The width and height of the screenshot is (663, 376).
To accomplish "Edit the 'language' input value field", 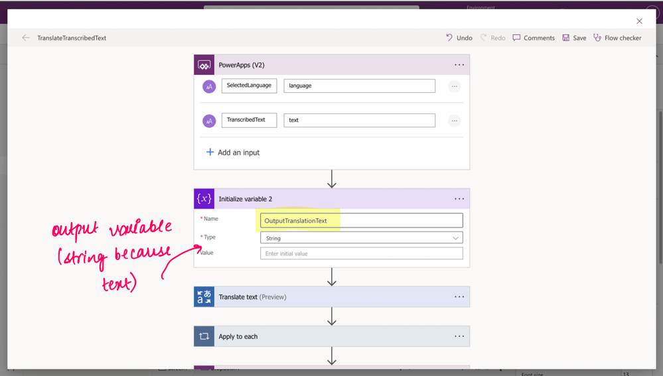I will point(360,86).
